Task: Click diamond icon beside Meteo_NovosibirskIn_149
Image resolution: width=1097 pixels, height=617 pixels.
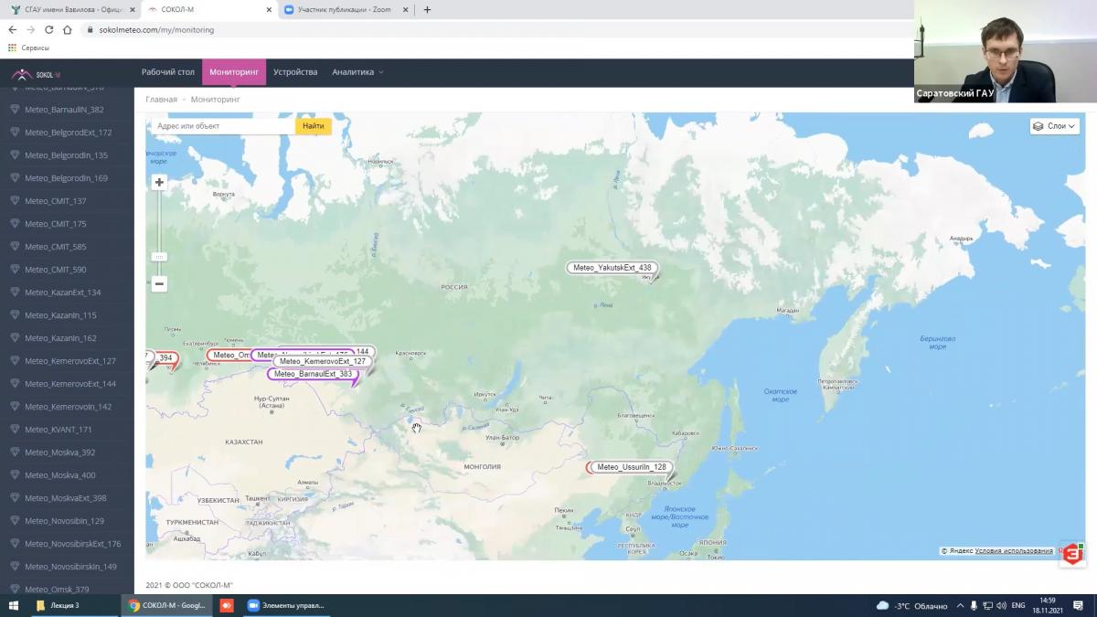Action: (x=14, y=567)
